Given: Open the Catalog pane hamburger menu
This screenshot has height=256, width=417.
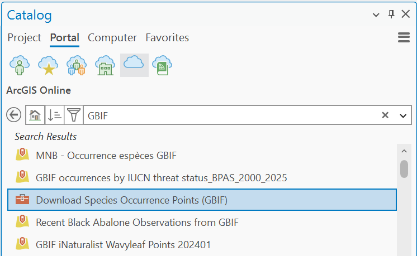Looking at the screenshot, I should (404, 37).
